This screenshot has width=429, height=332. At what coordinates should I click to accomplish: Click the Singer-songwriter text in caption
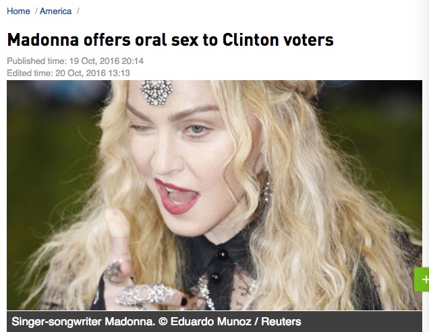click(57, 322)
